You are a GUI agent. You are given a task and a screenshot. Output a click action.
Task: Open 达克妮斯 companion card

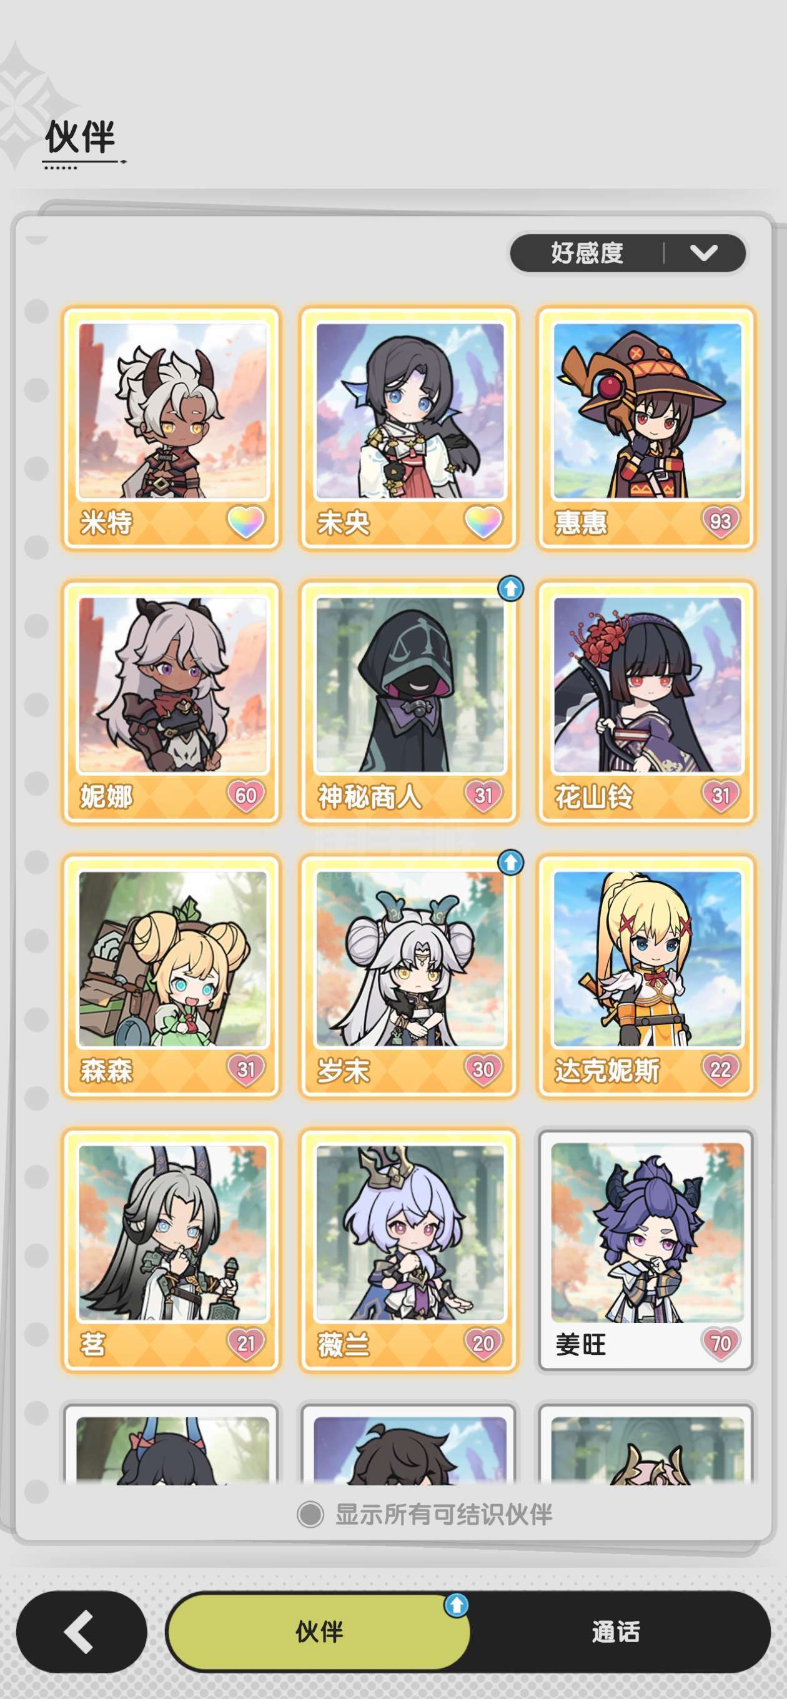click(x=646, y=976)
